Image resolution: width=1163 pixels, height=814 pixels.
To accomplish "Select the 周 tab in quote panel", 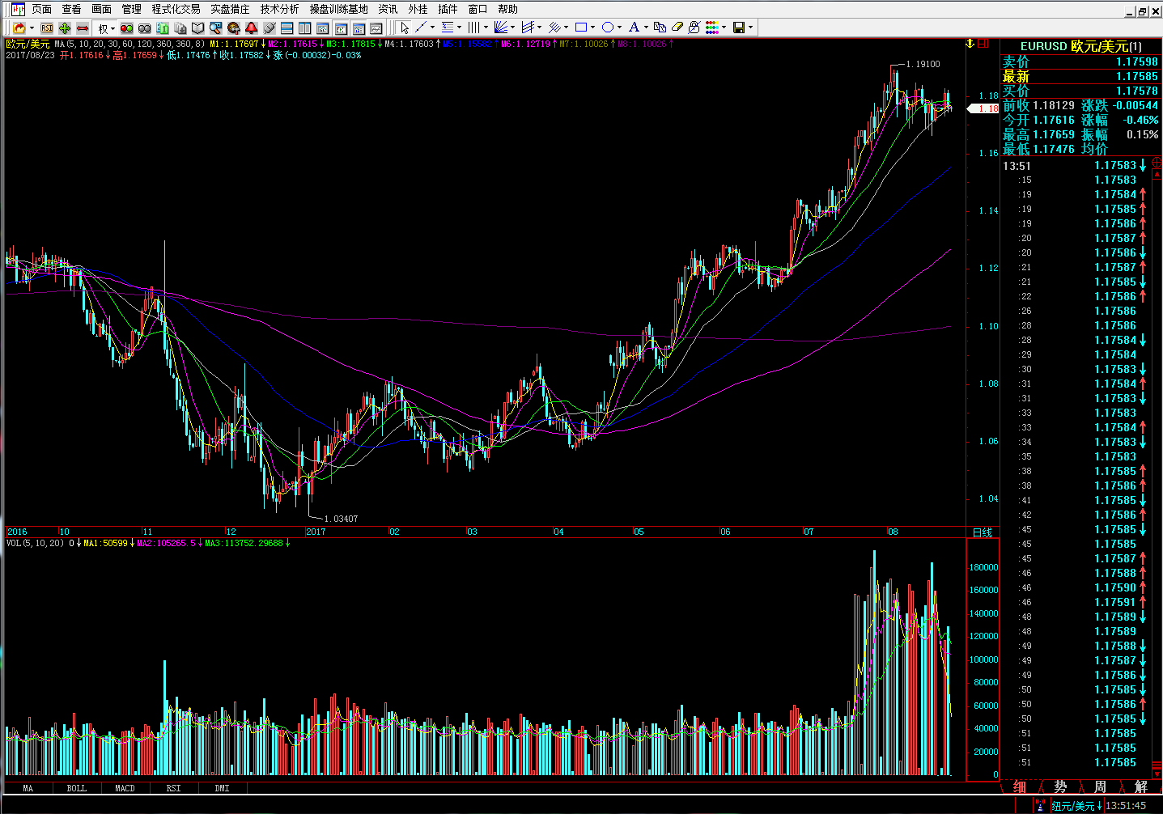I will click(x=1100, y=786).
